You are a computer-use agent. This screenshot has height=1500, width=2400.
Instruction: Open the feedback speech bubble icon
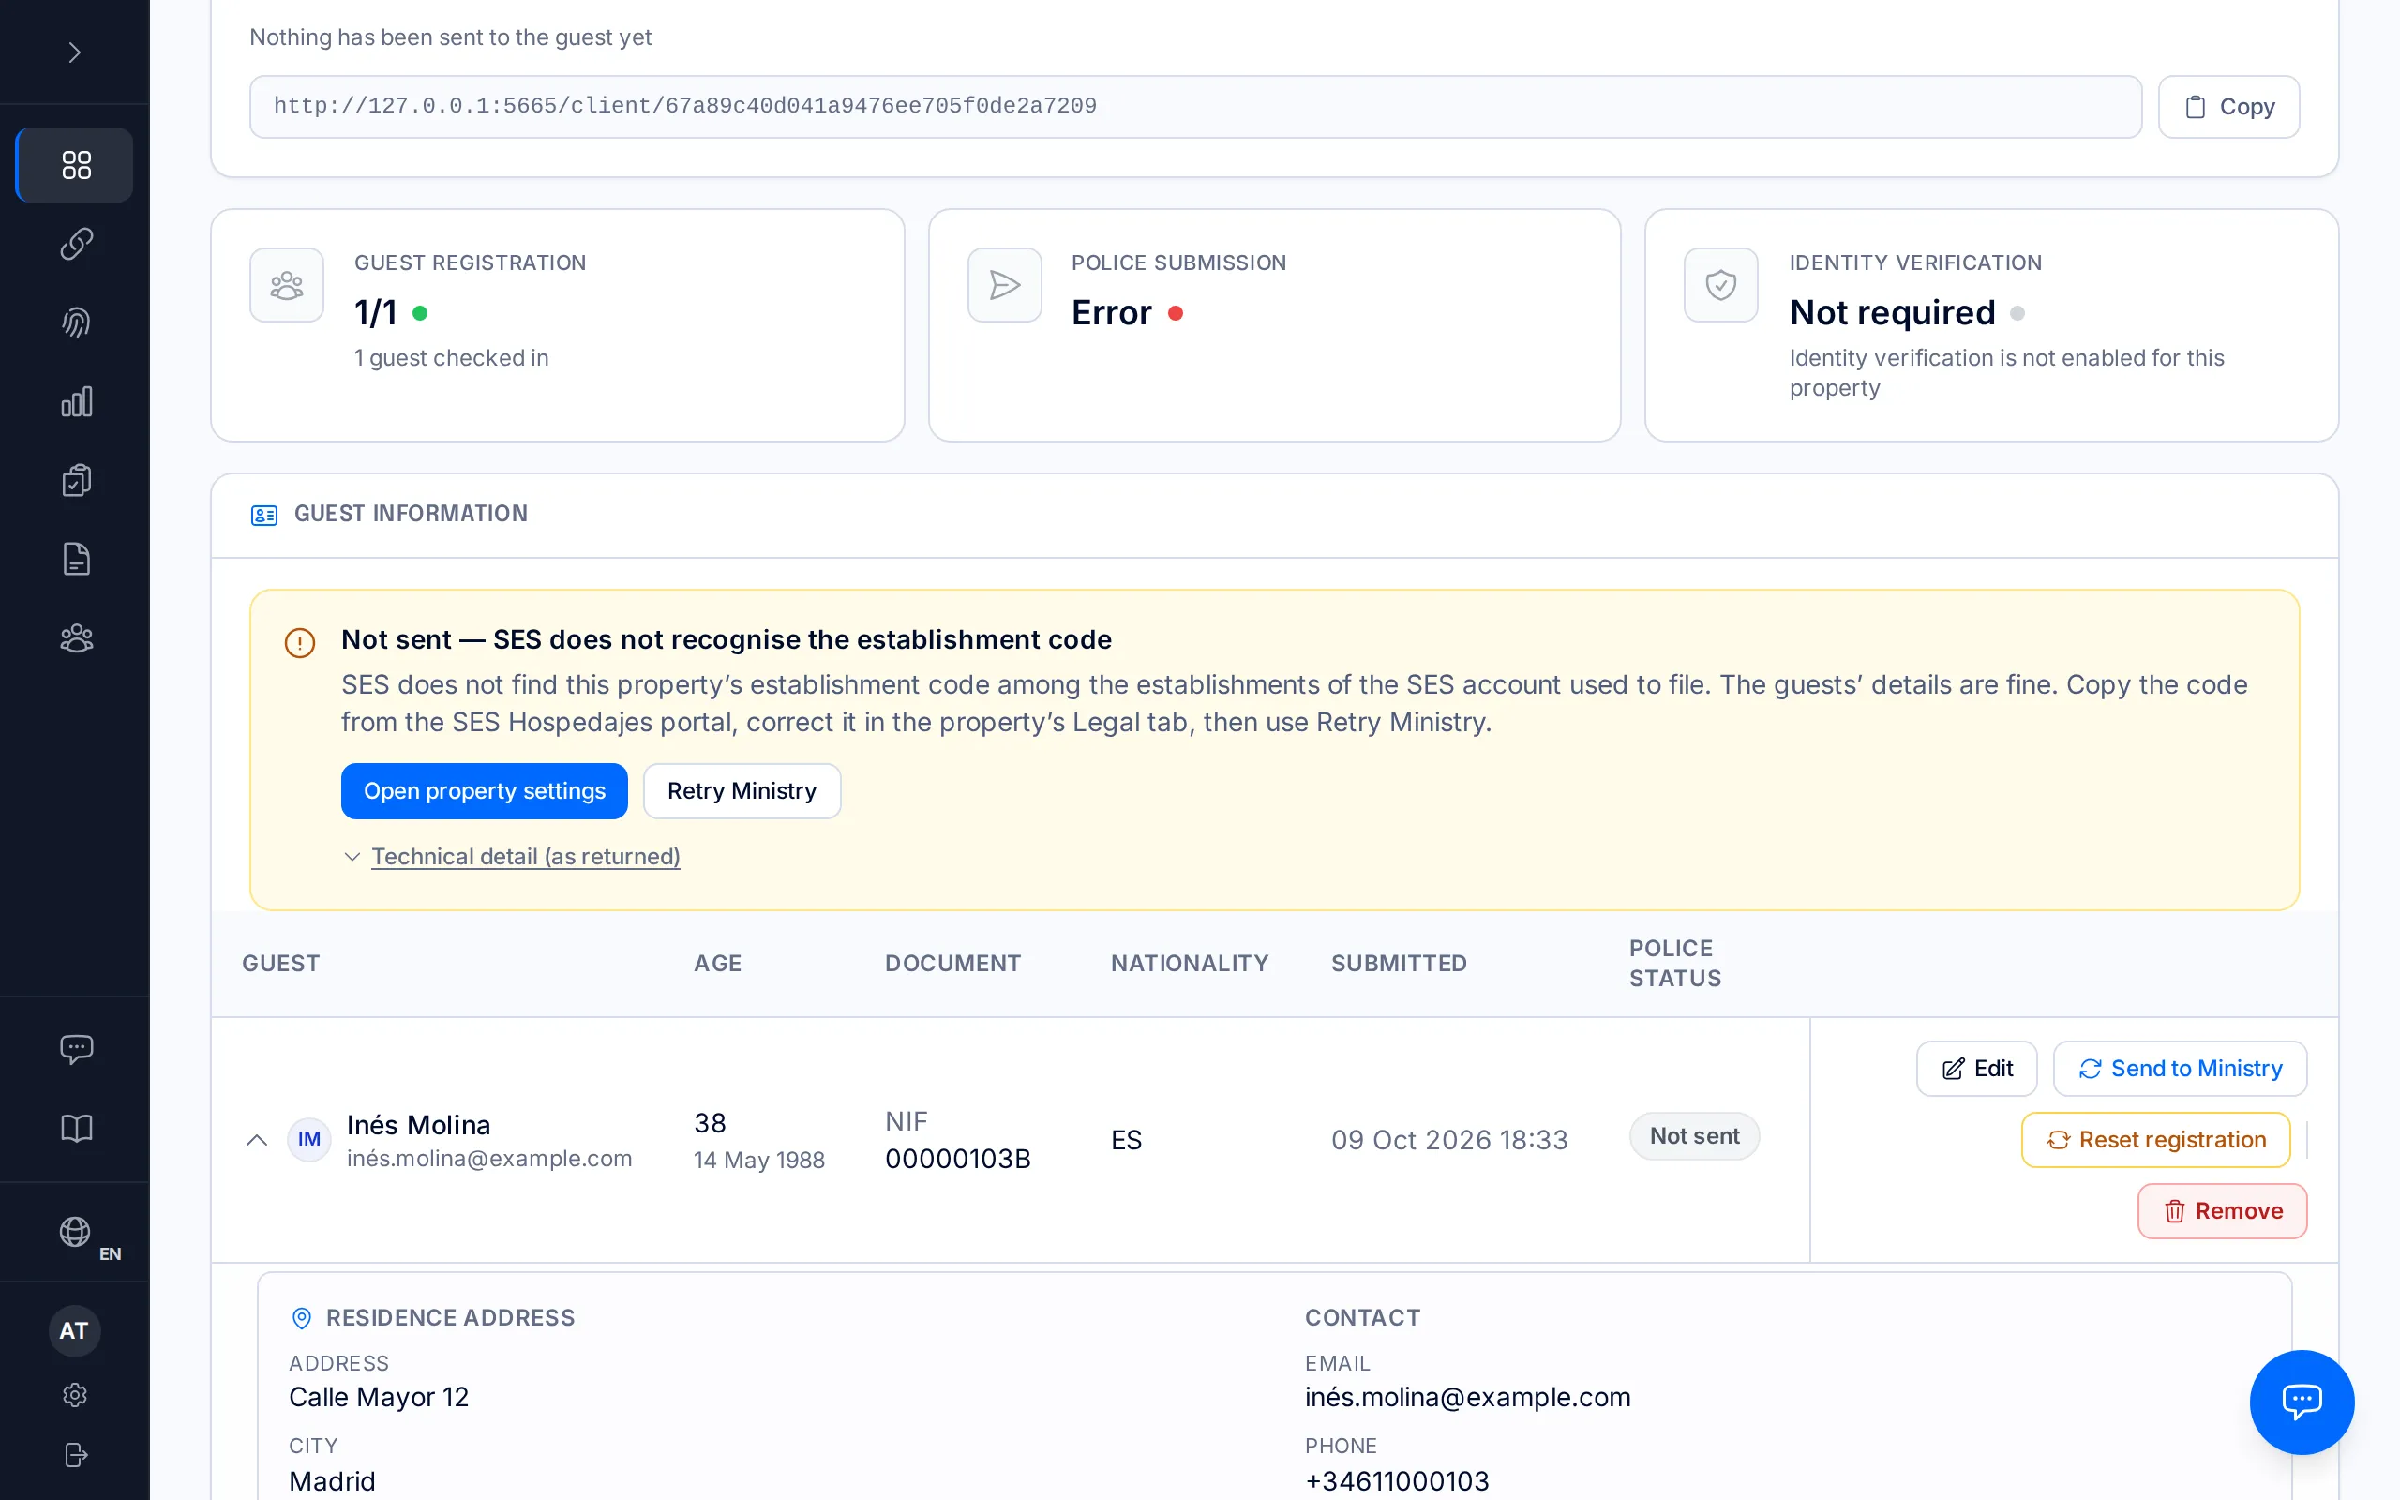coord(75,1050)
